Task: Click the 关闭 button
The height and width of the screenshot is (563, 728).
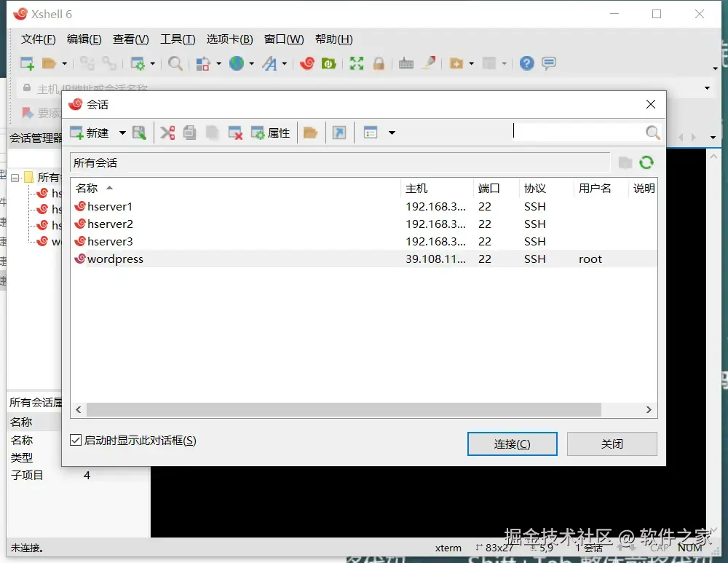Action: [612, 444]
